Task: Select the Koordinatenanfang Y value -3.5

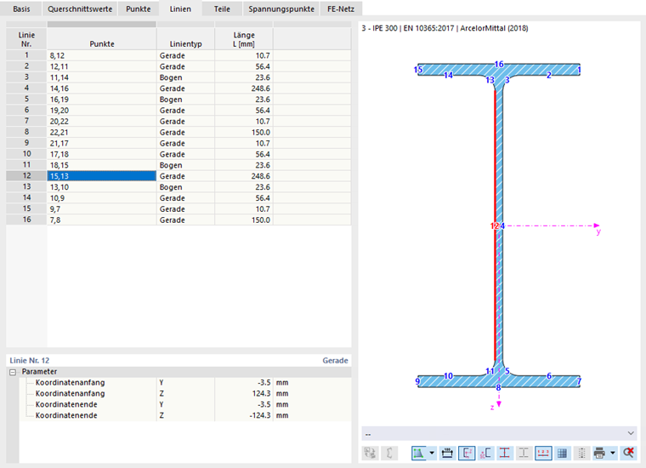Action: [244, 383]
